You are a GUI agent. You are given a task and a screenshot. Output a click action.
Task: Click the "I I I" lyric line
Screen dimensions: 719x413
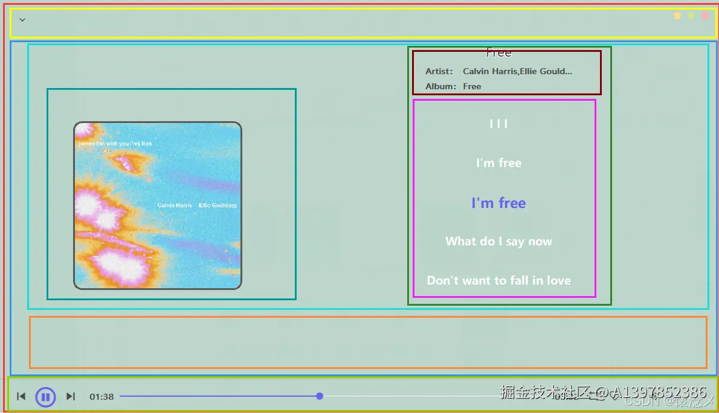[x=498, y=124]
